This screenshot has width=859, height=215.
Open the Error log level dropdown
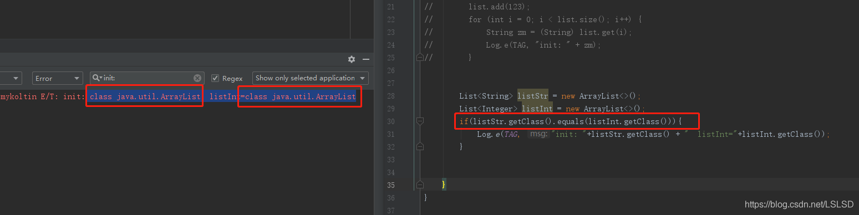[57, 78]
